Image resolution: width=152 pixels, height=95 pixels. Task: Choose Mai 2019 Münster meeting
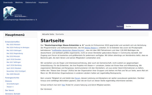tap(13, 56)
